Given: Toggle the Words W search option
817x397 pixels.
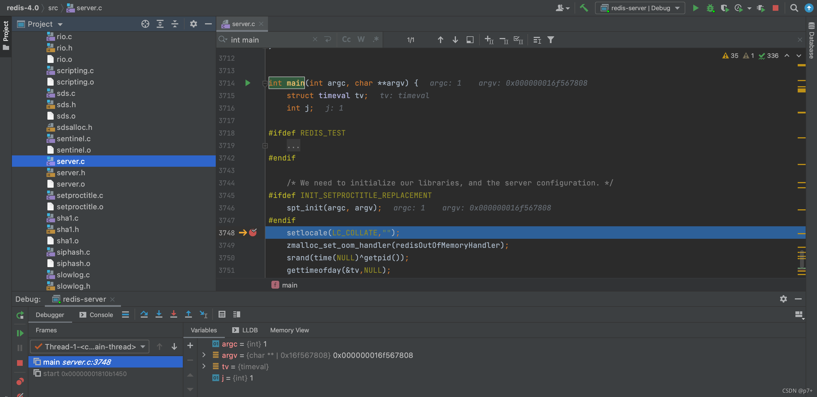Looking at the screenshot, I should point(361,40).
